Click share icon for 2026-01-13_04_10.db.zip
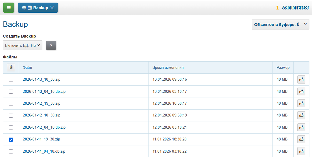This screenshot has width=312, height=161. click(301, 92)
